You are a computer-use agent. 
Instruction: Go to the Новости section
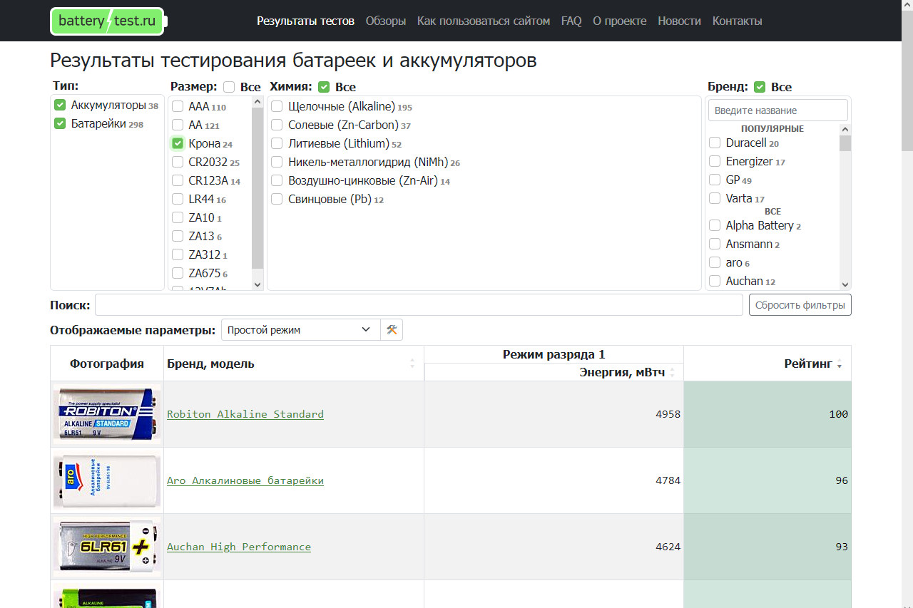point(679,21)
